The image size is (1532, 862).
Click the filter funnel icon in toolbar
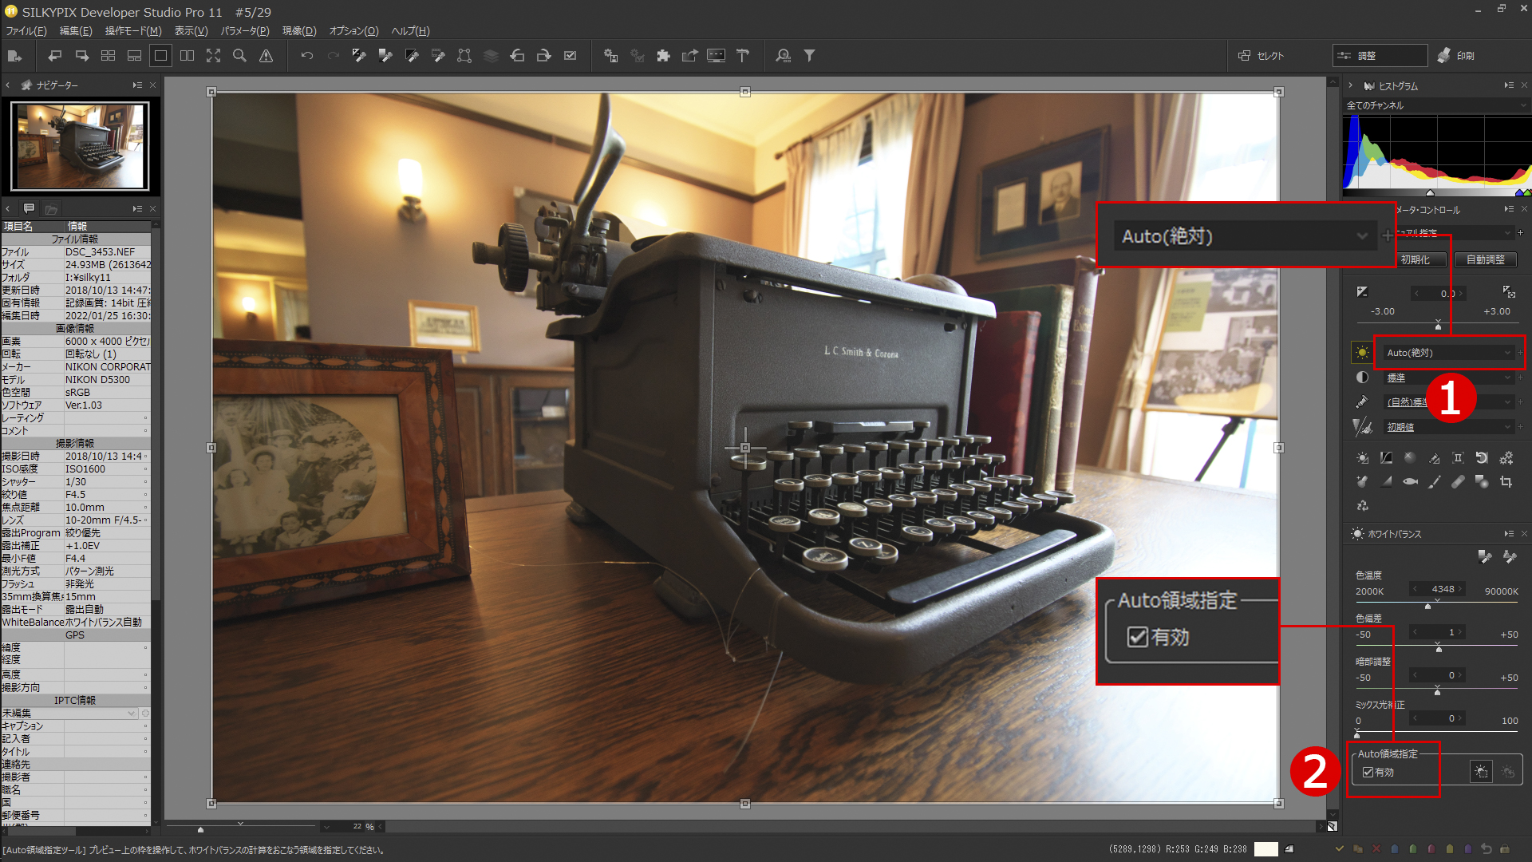[809, 56]
